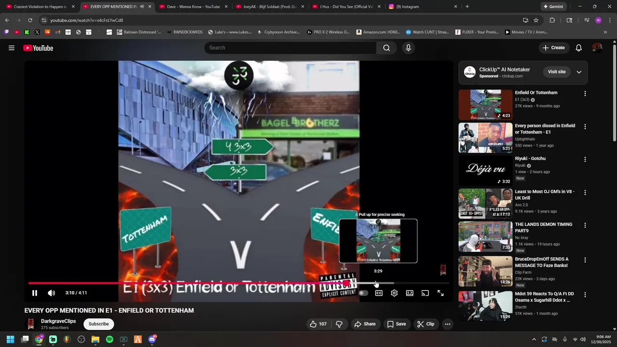Open options for Least to Most OJ video

click(585, 192)
